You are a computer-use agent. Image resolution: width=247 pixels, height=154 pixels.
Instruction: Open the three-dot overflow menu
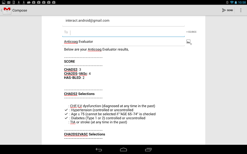[x=241, y=10]
